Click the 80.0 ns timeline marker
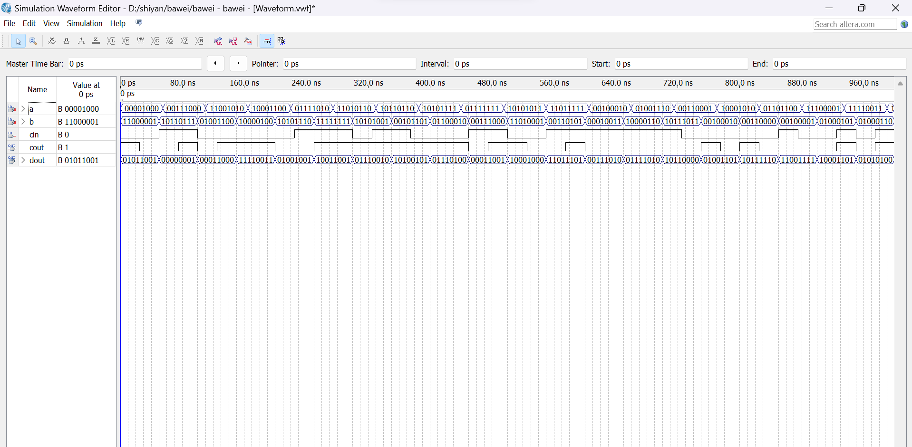Screen dimensions: 912x447 (x=183, y=83)
